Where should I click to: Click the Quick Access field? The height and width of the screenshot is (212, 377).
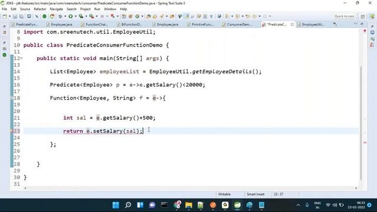(x=344, y=16)
